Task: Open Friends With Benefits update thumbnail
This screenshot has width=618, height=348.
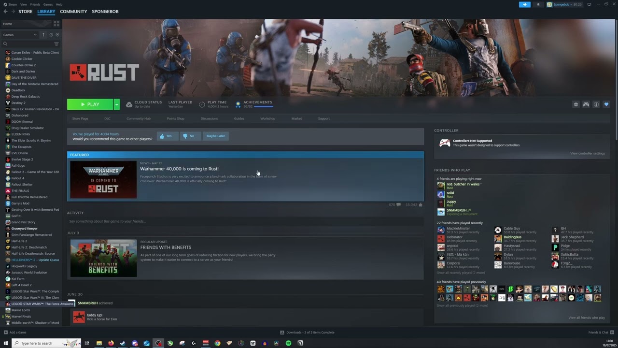Action: [103, 258]
